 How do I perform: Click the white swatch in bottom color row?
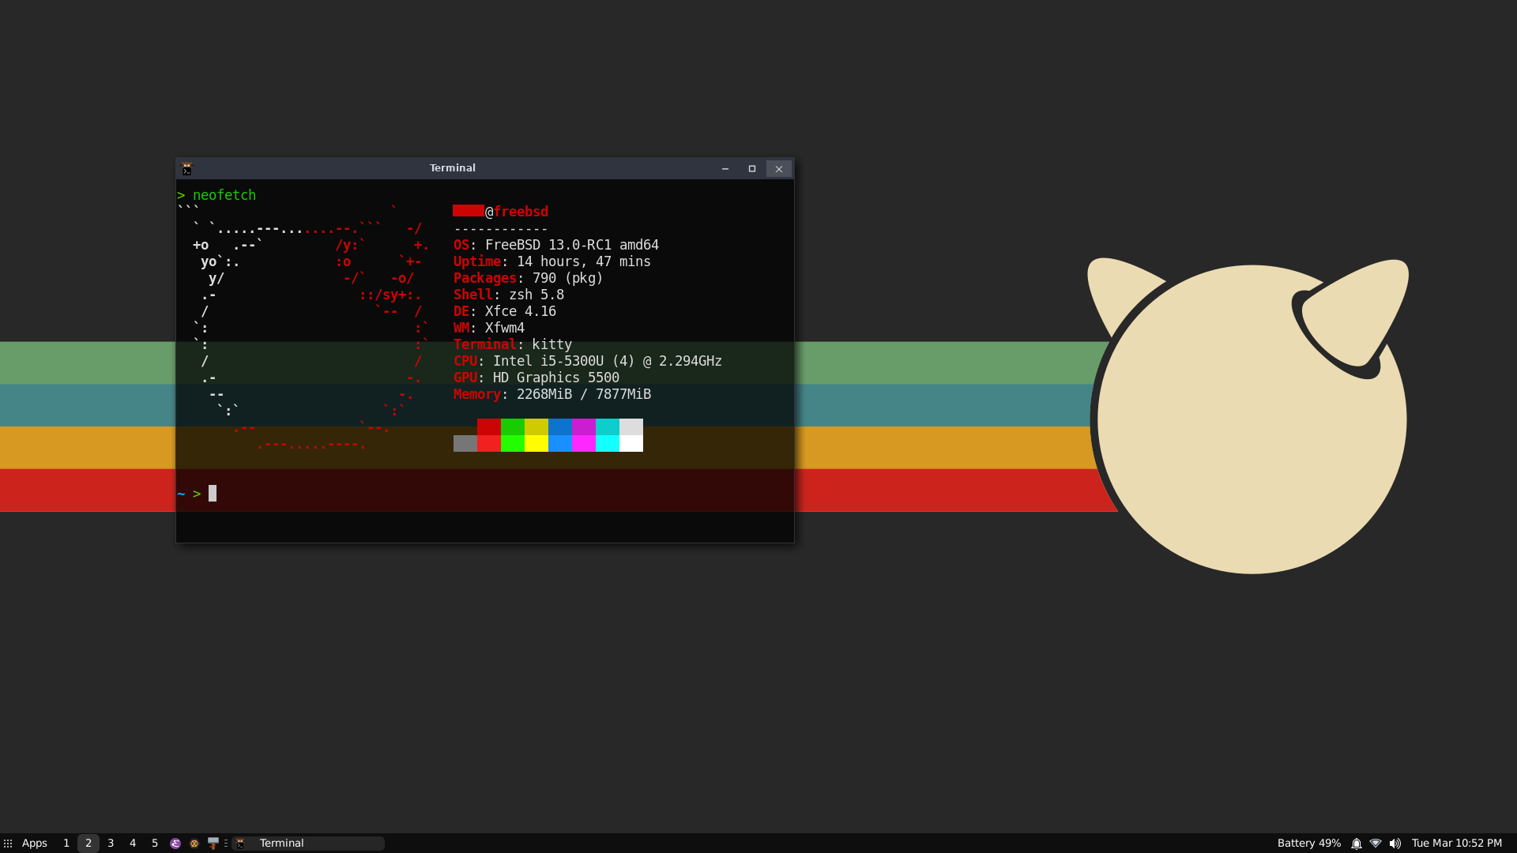click(631, 443)
